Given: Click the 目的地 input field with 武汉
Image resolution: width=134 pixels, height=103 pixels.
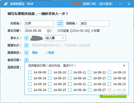Looking at the screenshot, I should pos(95,23).
